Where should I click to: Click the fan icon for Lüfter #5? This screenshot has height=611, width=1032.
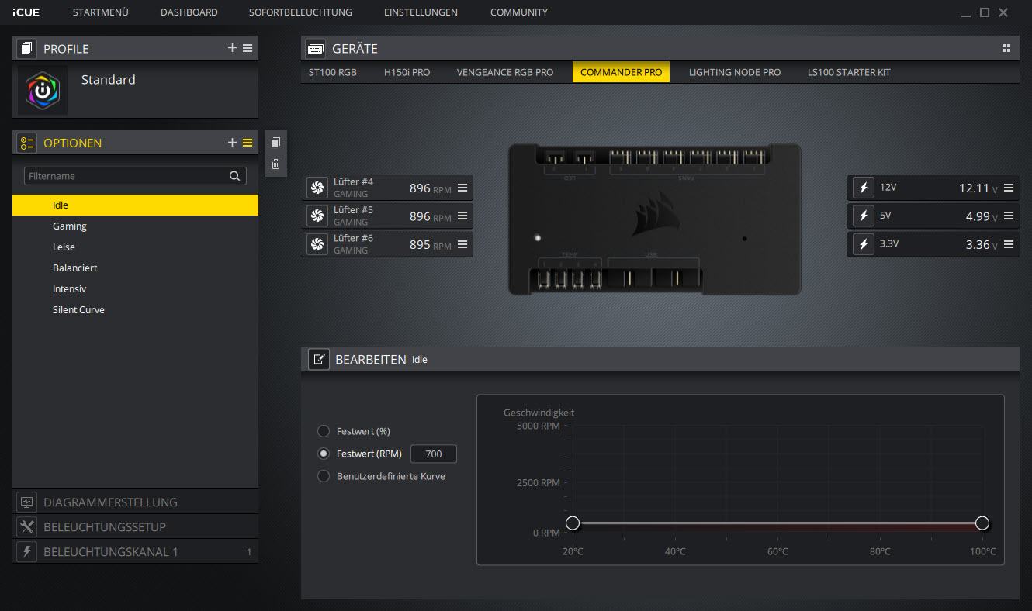pos(316,216)
